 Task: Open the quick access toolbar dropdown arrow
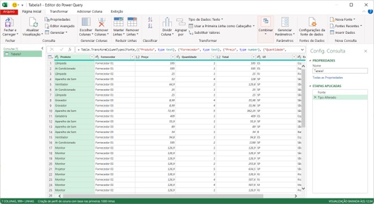(22, 5)
